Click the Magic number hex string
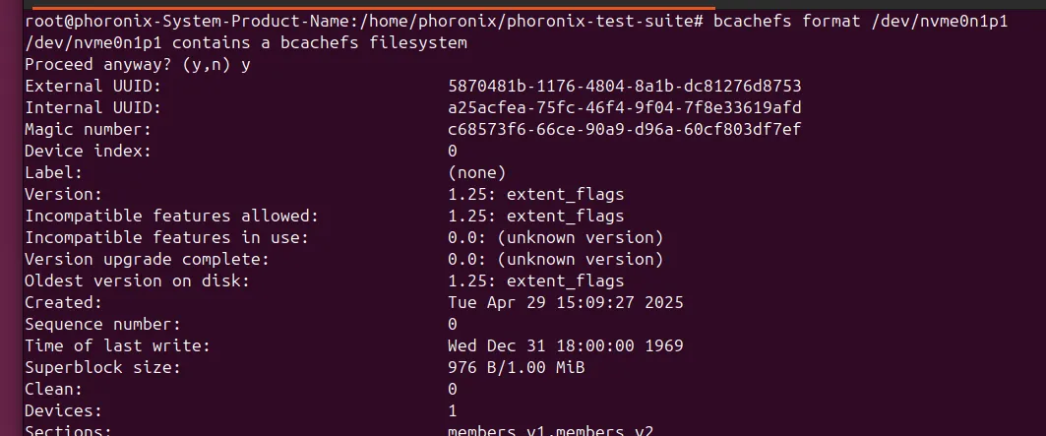Viewport: 1046px width, 436px height. coord(624,129)
